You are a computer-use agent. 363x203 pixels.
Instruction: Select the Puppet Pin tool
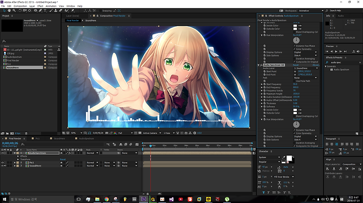pos(73,11)
